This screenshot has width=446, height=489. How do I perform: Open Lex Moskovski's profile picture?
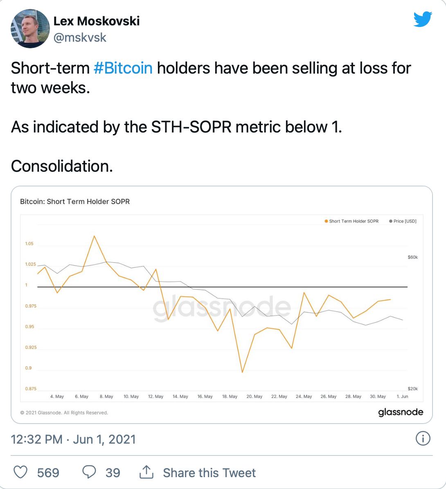click(x=30, y=28)
